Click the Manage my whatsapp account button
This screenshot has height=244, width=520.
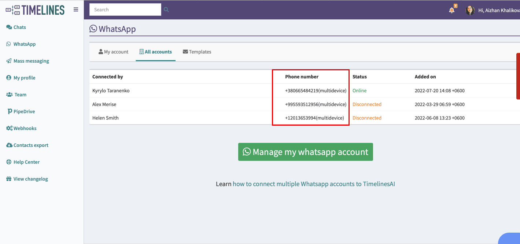click(305, 152)
